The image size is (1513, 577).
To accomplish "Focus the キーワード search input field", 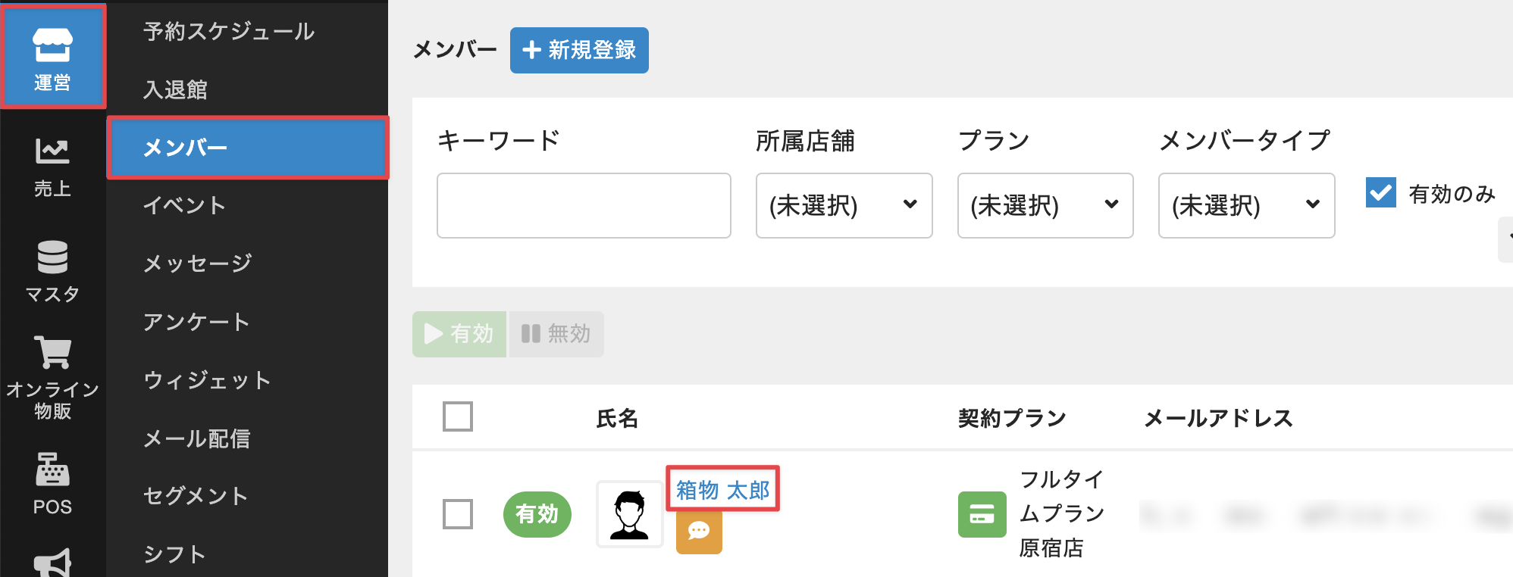I will [x=584, y=205].
